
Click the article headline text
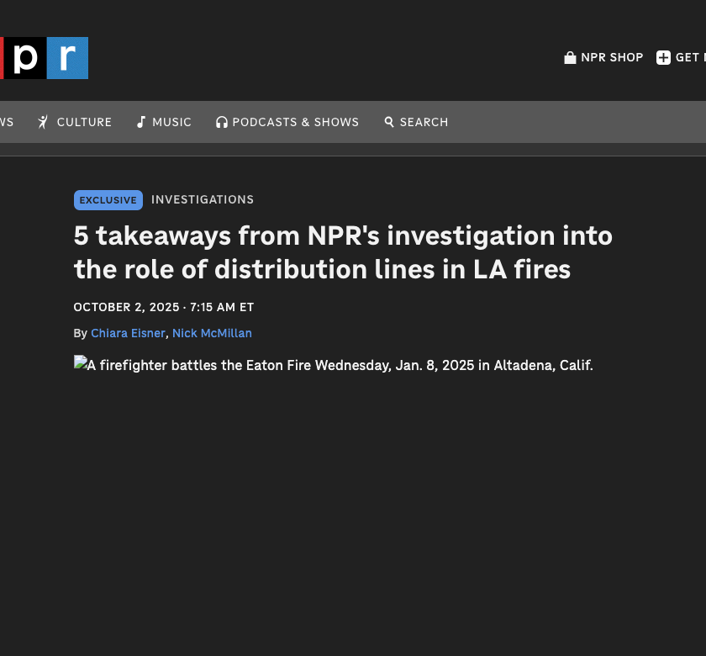343,252
